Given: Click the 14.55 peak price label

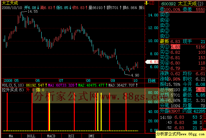Looking at the screenshot, I should 33,11.
